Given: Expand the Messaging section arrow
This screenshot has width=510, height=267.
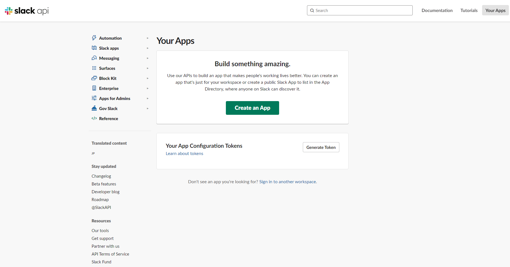Looking at the screenshot, I should (148, 58).
